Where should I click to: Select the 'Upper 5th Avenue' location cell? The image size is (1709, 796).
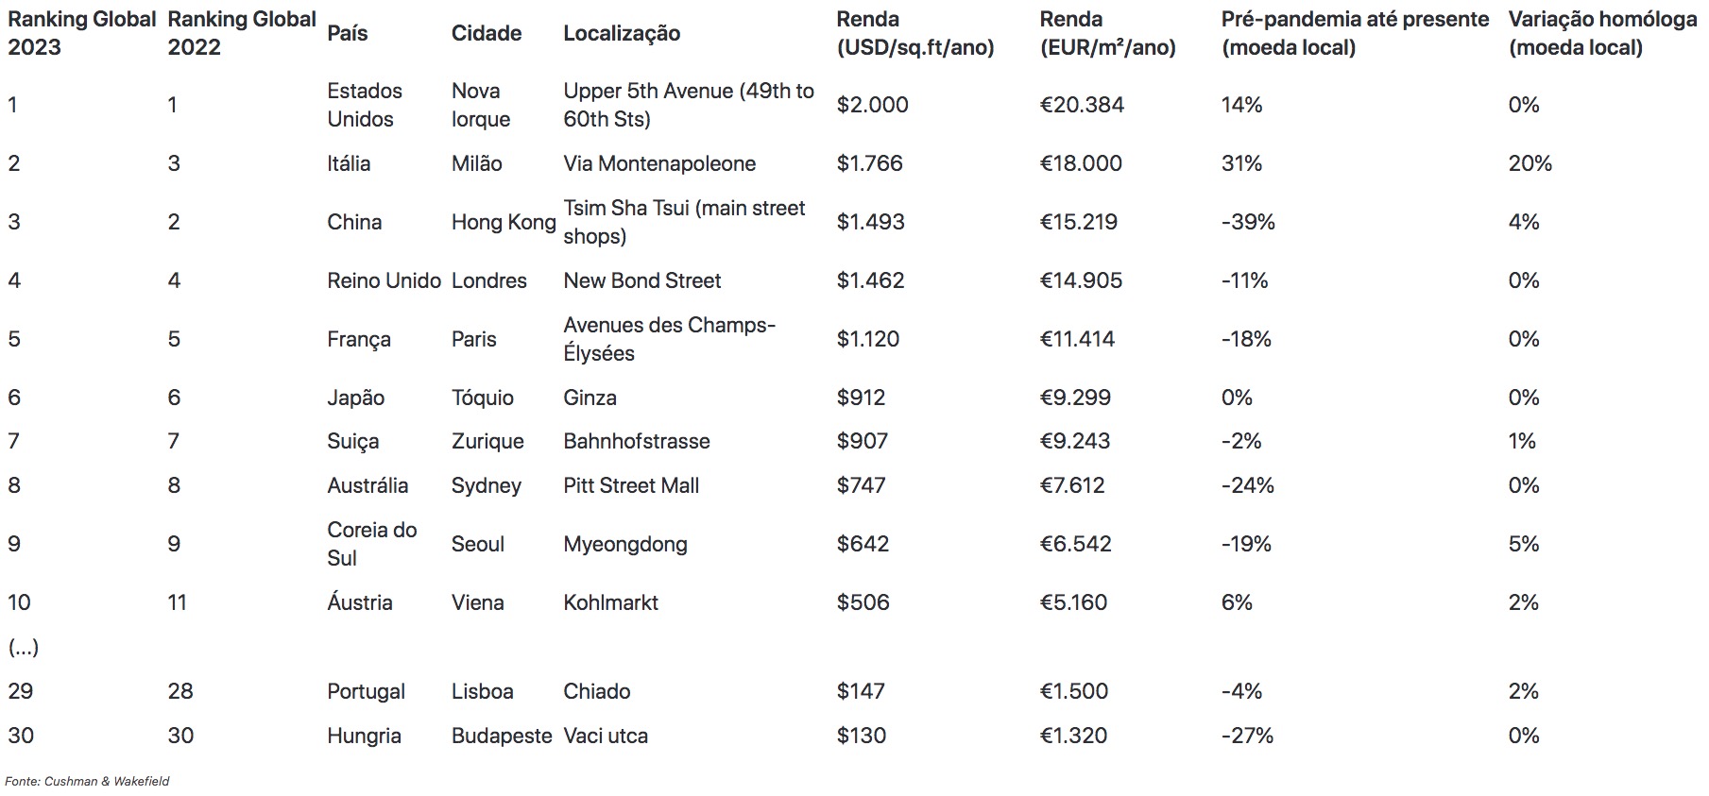coord(688,105)
